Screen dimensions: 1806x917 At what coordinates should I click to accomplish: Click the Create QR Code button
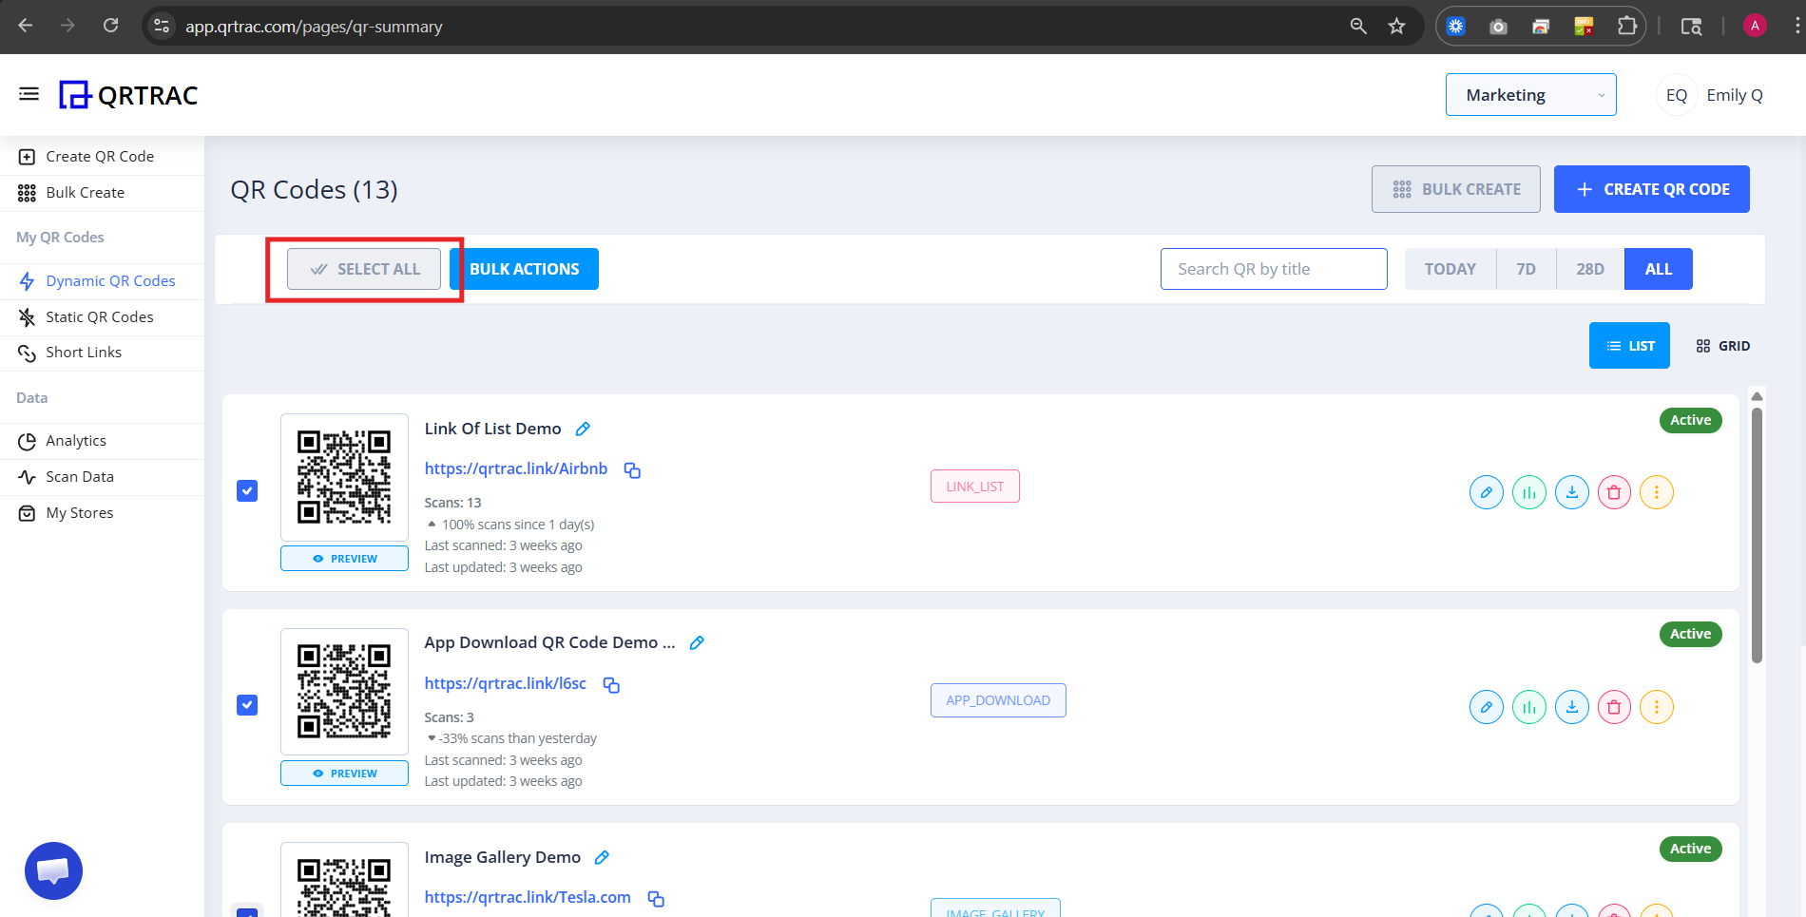1651,189
